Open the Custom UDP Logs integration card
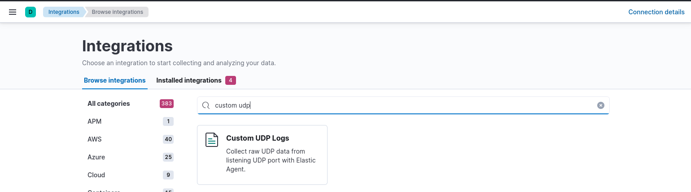The height and width of the screenshot is (192, 691). [262, 154]
